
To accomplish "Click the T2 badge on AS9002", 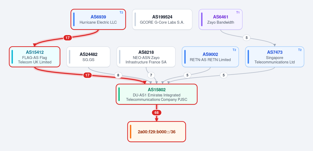I will [x=234, y=50].
